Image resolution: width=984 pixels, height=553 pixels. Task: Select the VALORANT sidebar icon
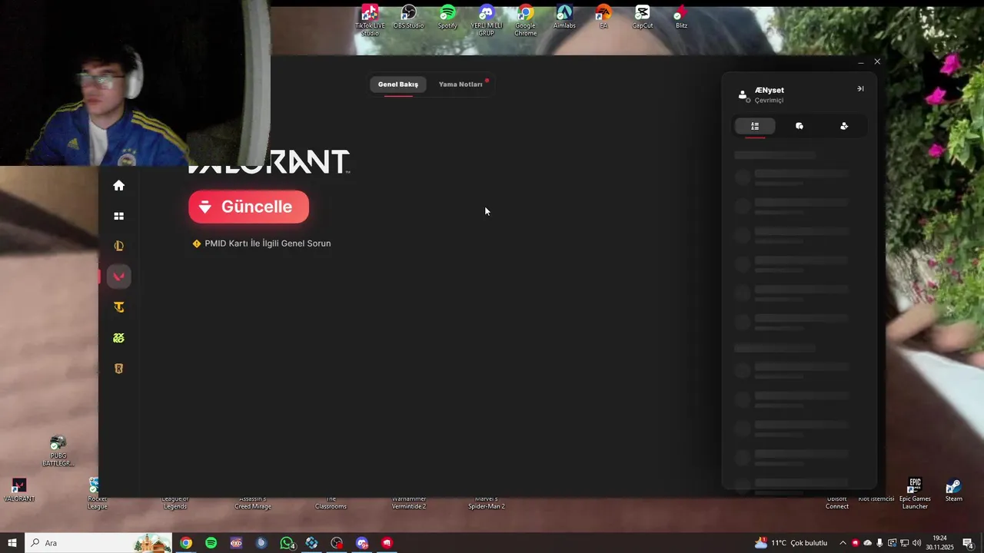[119, 276]
